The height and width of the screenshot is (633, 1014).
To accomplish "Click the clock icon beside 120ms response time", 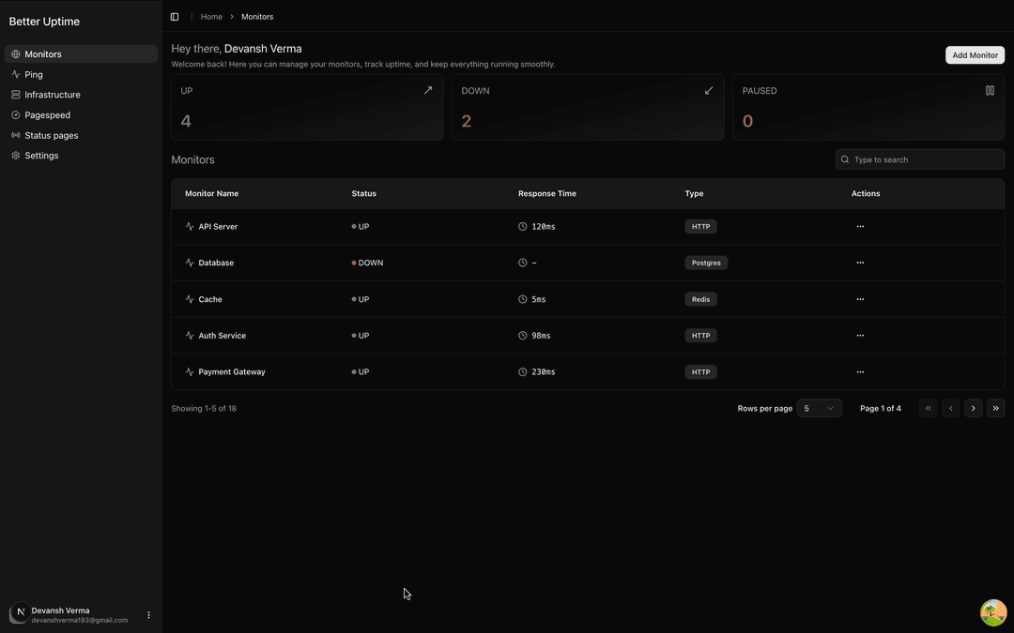I will 522,226.
